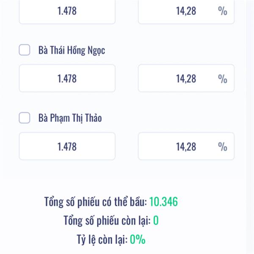Click the percent sign in Bà Thái Hồng Ngọc's row
This screenshot has height=254, width=254.
pyautogui.click(x=223, y=79)
